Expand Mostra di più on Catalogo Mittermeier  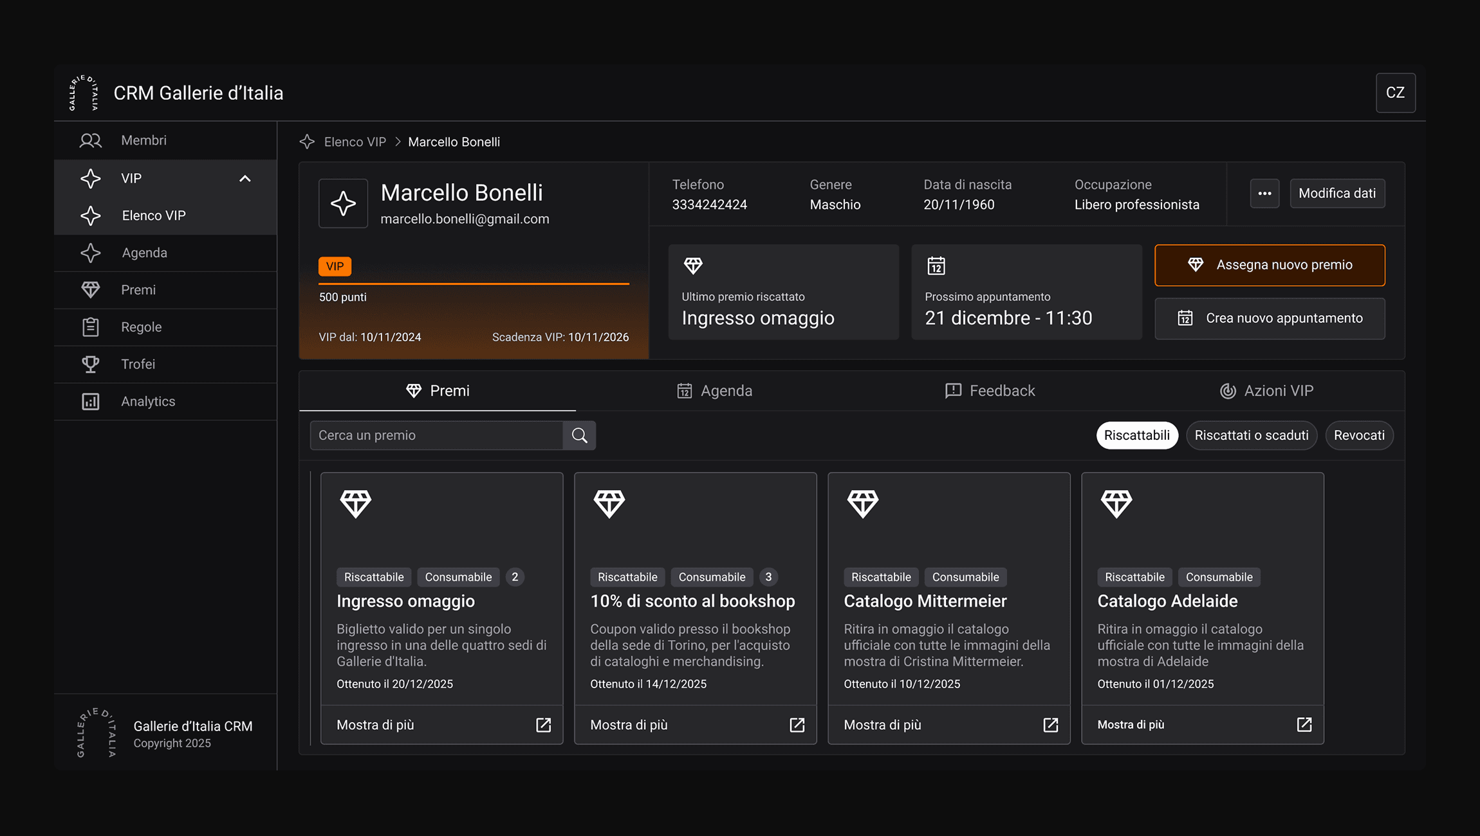[882, 725]
